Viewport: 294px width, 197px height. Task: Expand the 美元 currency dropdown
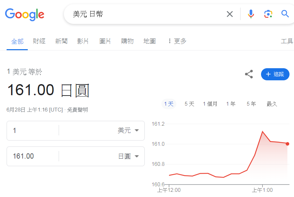pos(128,131)
